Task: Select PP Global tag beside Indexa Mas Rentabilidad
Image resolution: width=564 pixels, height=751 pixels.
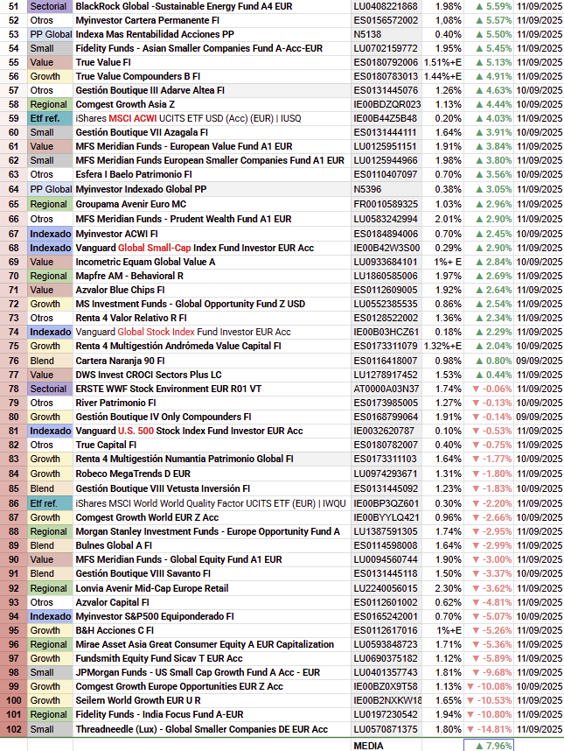Action: pyautogui.click(x=51, y=34)
